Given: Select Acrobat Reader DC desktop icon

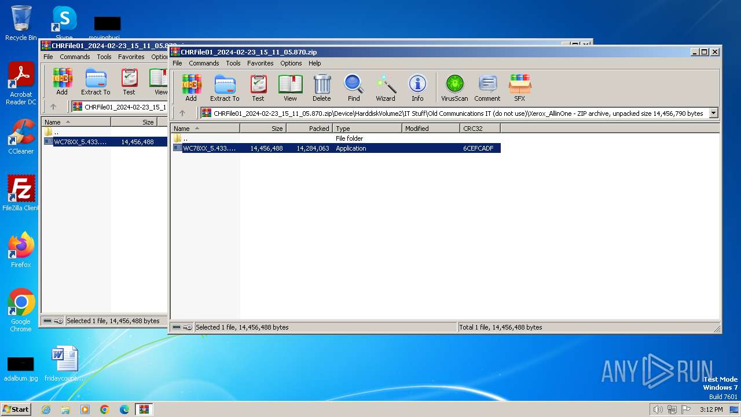Looking at the screenshot, I should click(x=21, y=84).
